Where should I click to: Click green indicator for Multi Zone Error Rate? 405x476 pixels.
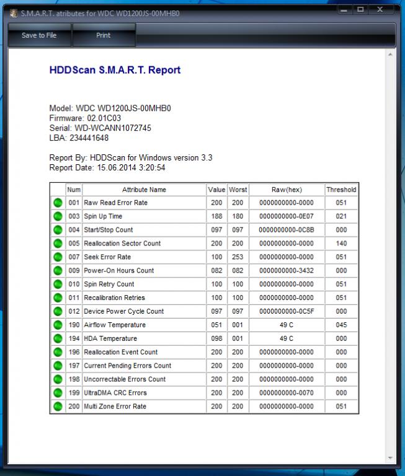click(x=58, y=407)
